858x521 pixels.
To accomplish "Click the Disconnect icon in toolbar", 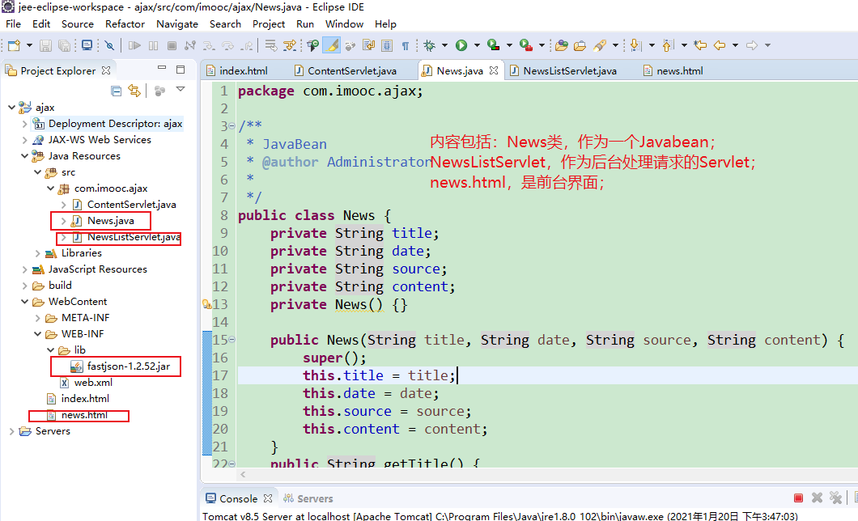I will [190, 45].
